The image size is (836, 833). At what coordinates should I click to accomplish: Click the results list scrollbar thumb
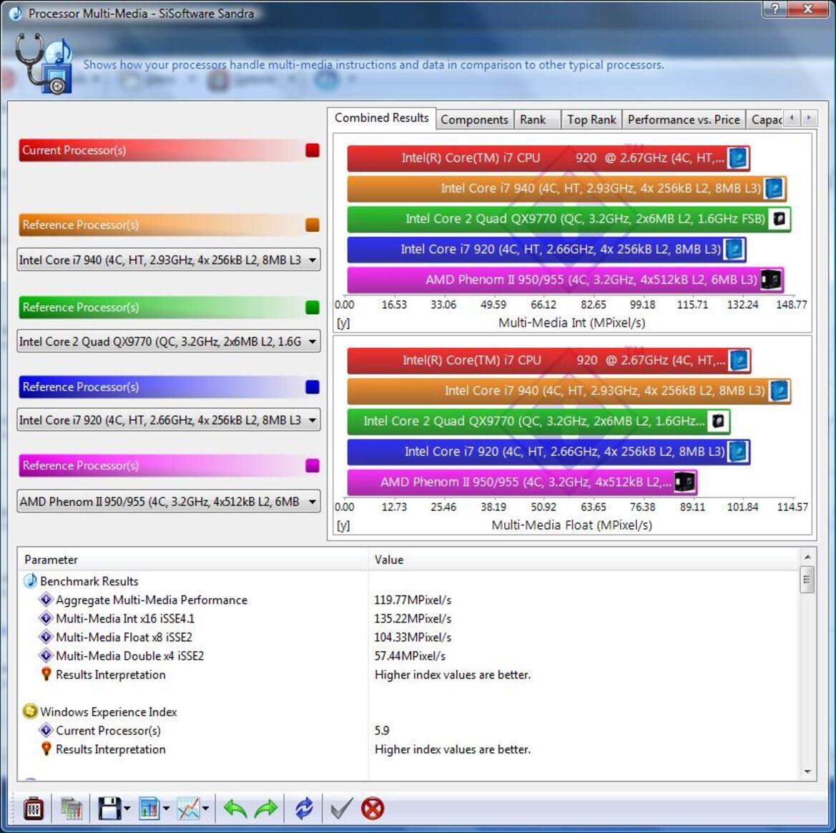[x=807, y=580]
